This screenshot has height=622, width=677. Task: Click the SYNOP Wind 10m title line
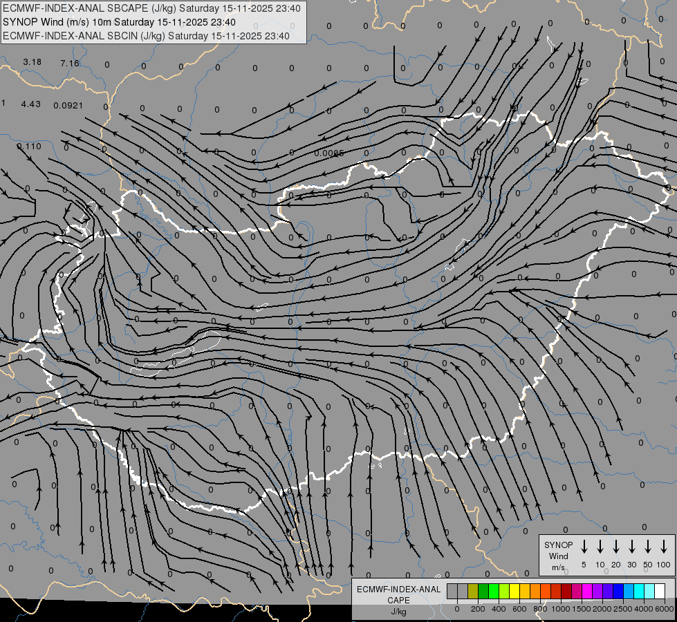(119, 22)
